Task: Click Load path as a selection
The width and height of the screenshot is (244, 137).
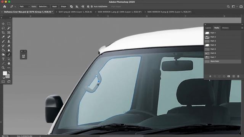Action: point(220,76)
